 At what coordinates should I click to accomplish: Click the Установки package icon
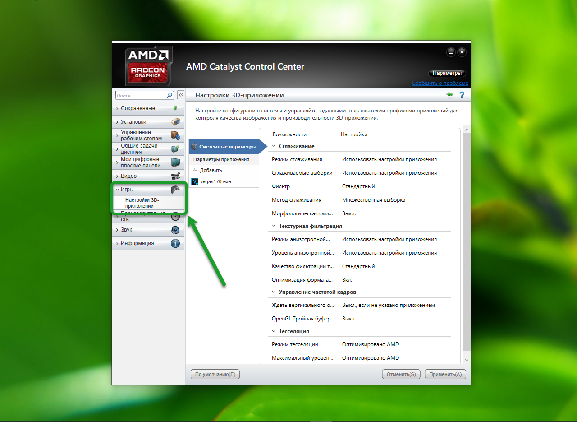pos(175,122)
